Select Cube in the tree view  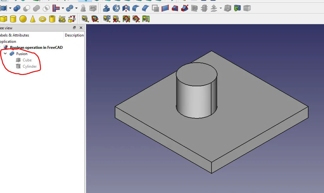point(27,60)
